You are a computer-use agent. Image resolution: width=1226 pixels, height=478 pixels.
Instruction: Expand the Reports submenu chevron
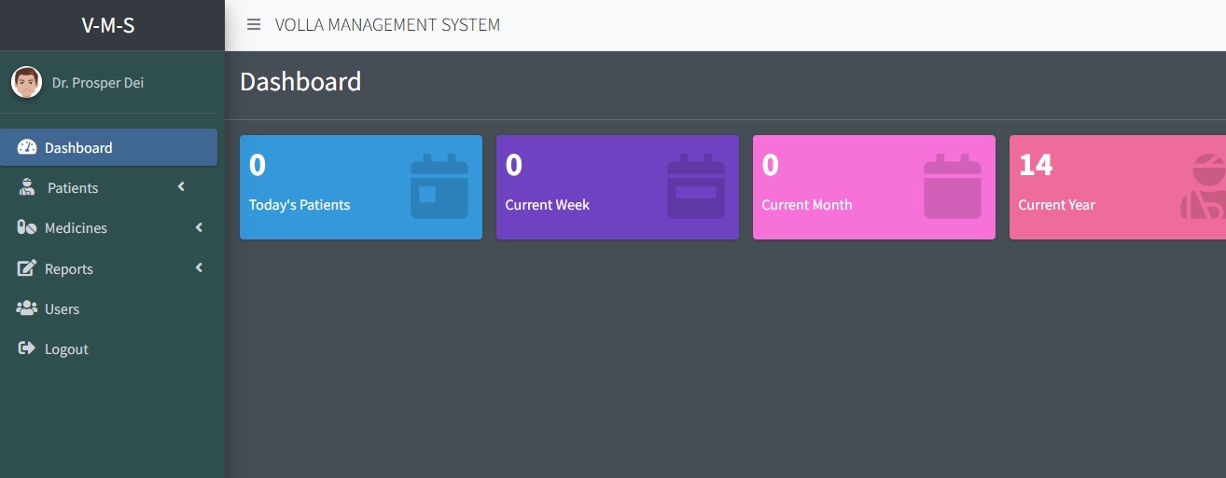tap(199, 268)
